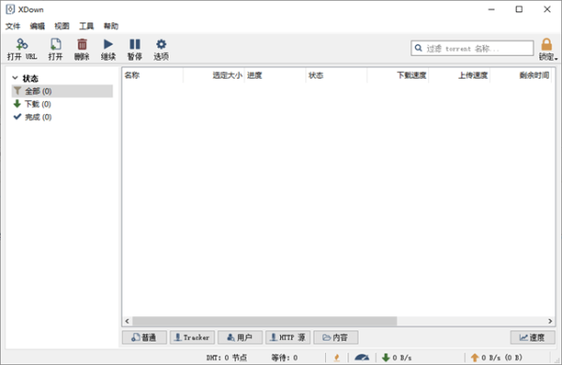Select the 全部 (0) filter

63,91
